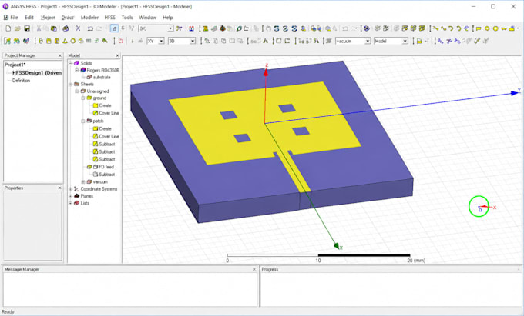Close the Properties panel
The height and width of the screenshot is (316, 524).
(60, 188)
